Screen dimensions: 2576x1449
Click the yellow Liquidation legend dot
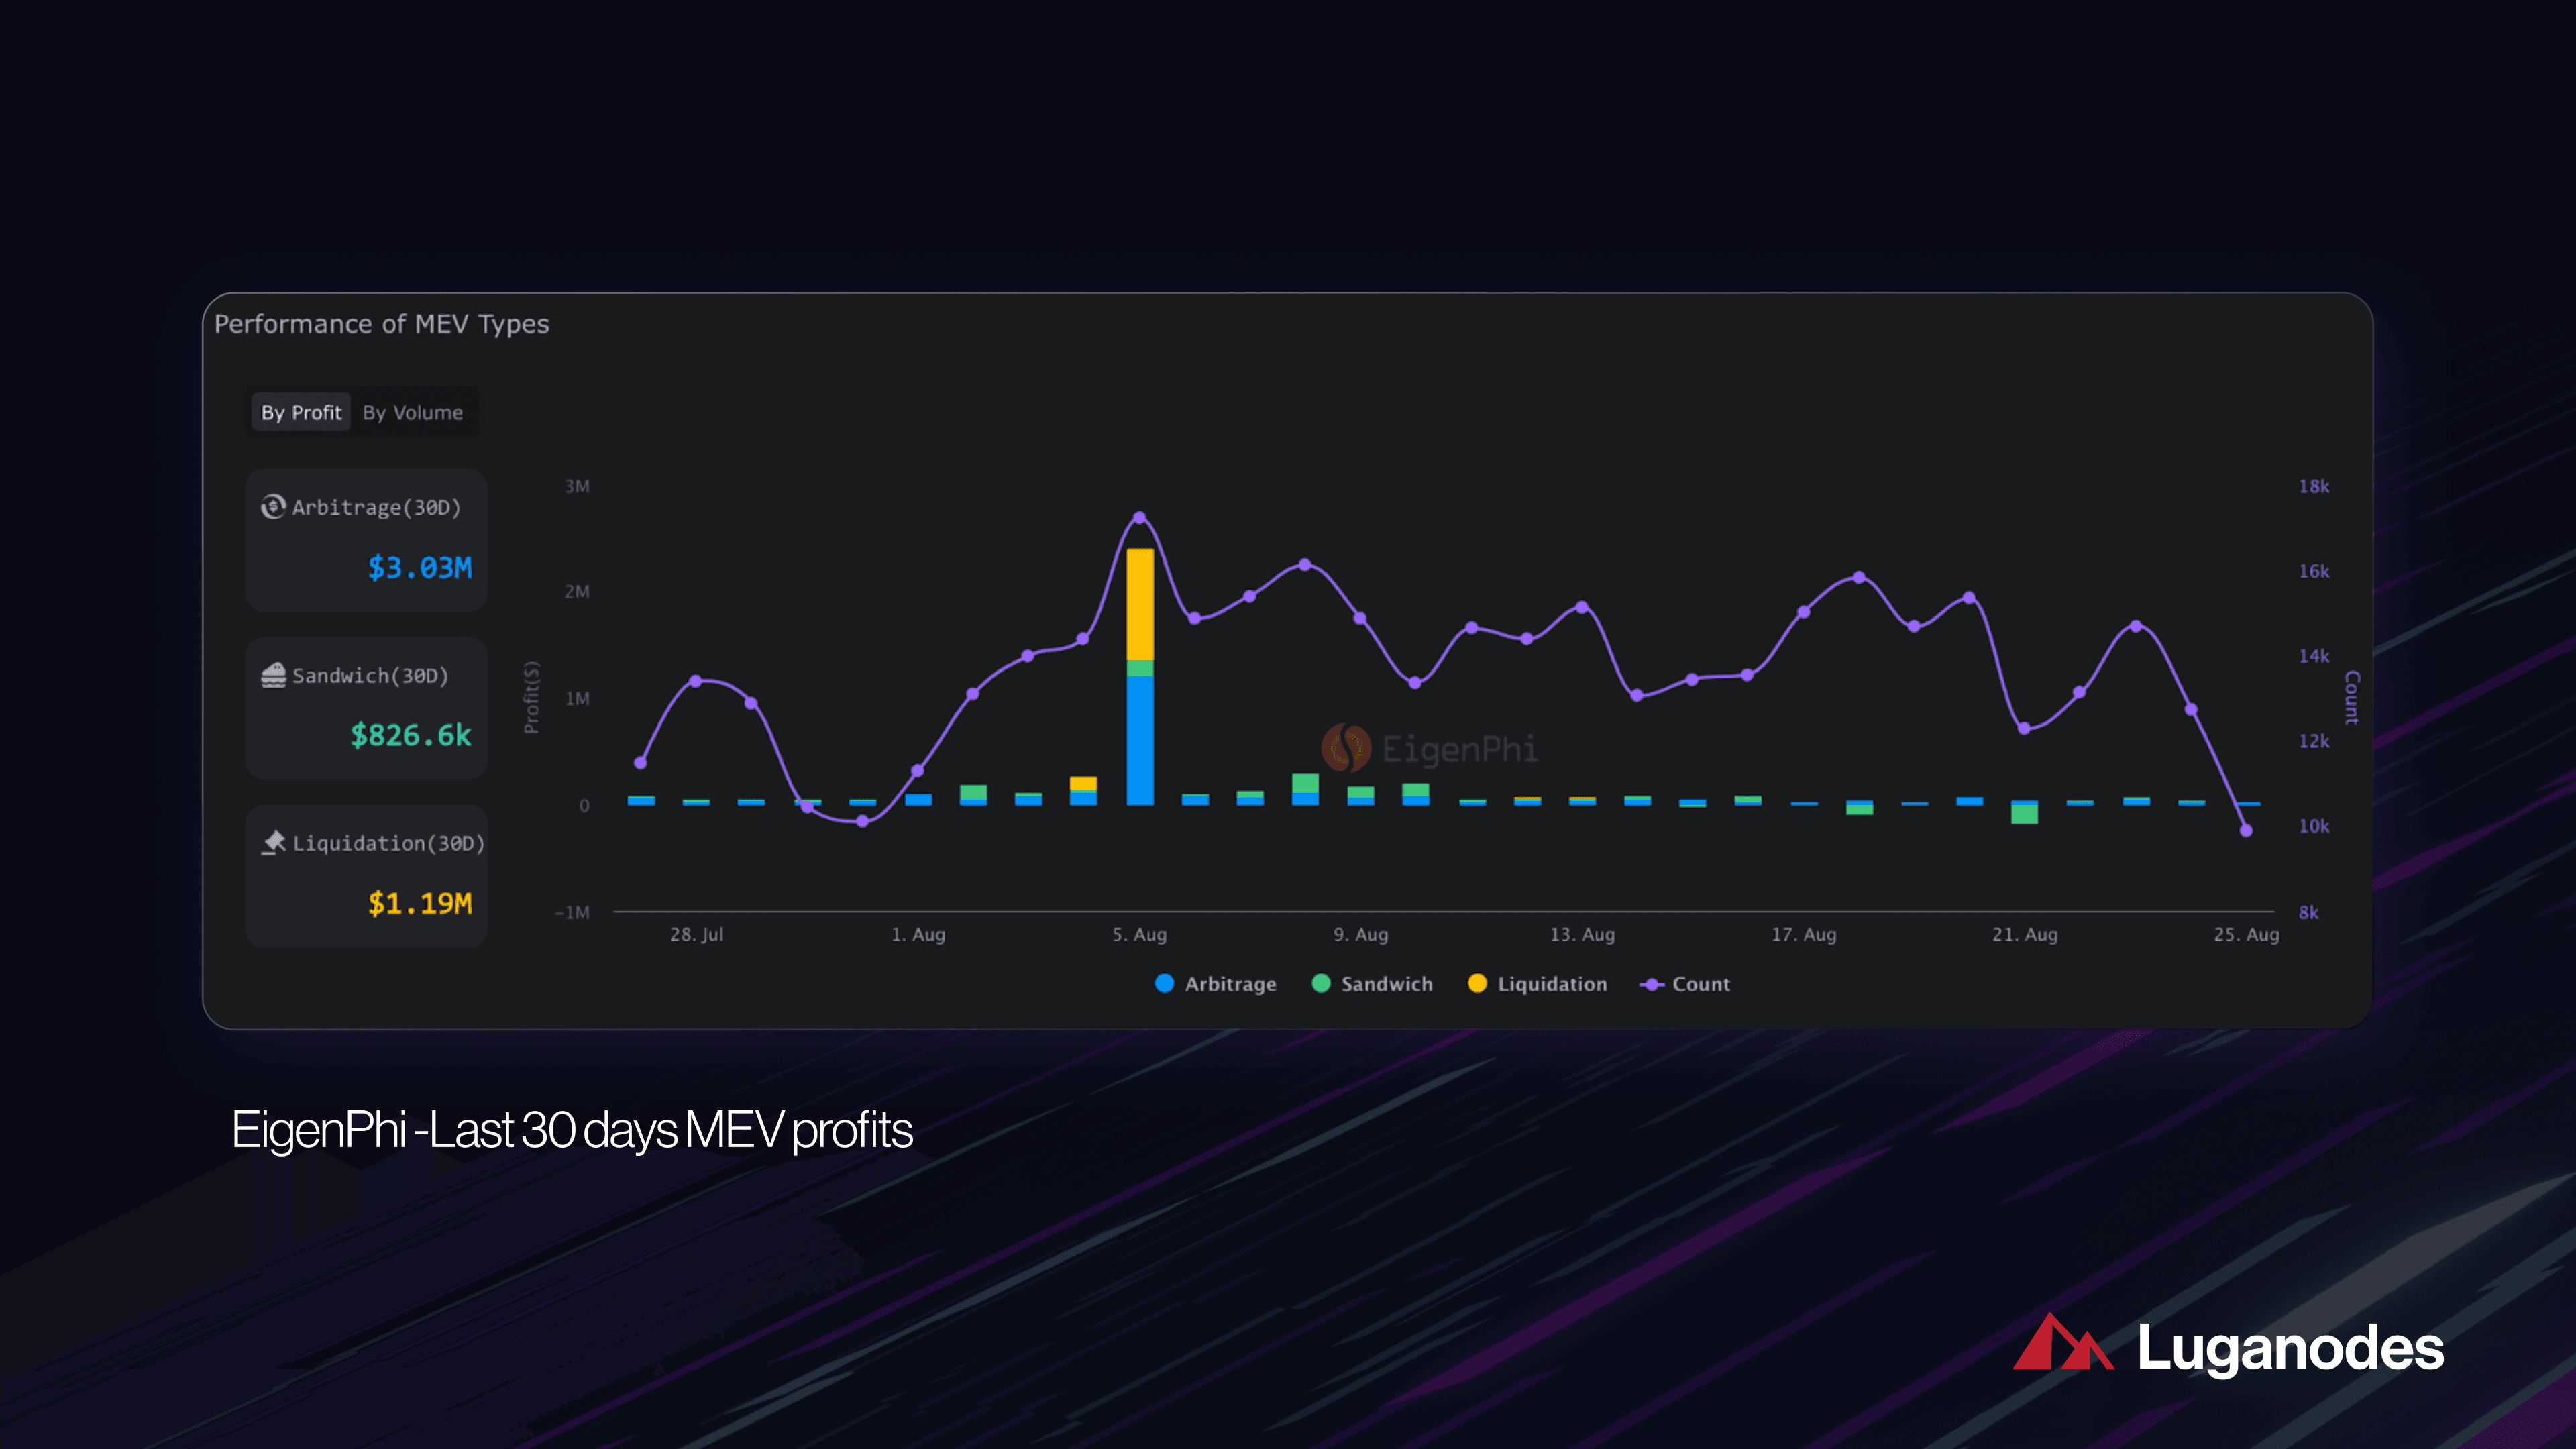1477,984
